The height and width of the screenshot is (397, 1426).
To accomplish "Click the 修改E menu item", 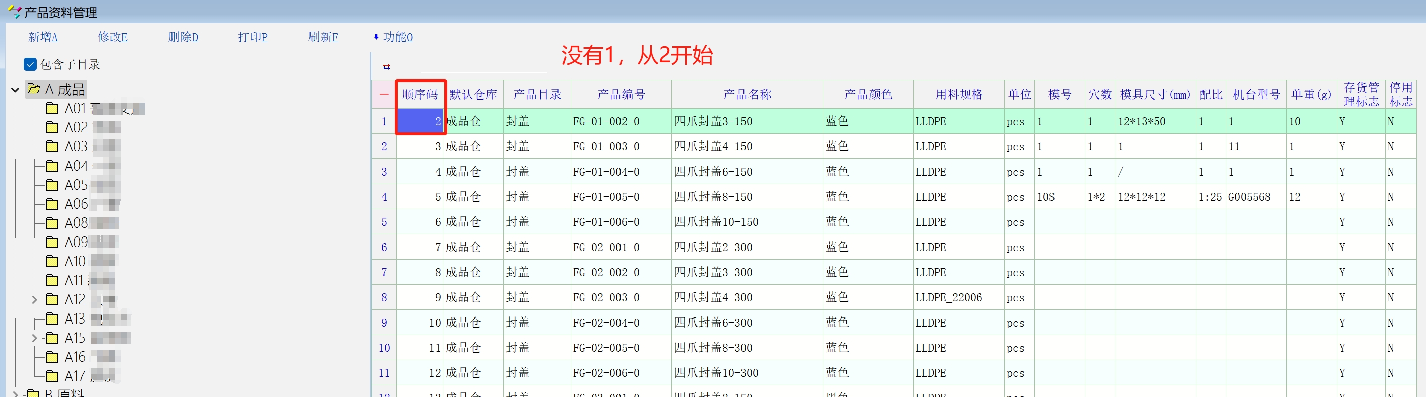I will point(113,37).
